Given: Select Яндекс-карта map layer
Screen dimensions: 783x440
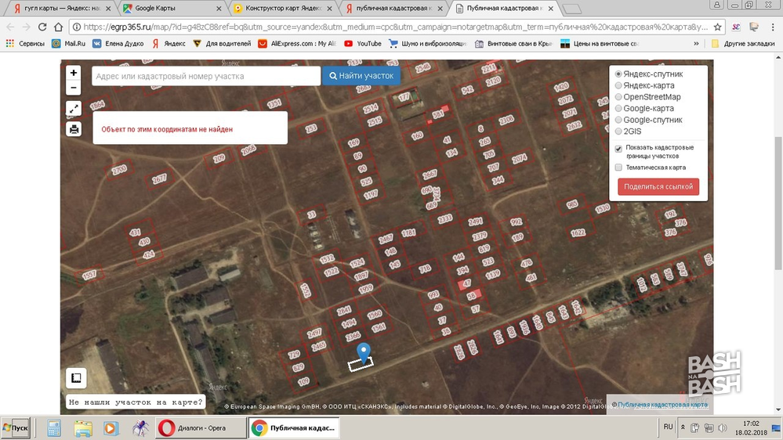Looking at the screenshot, I should click(x=618, y=85).
